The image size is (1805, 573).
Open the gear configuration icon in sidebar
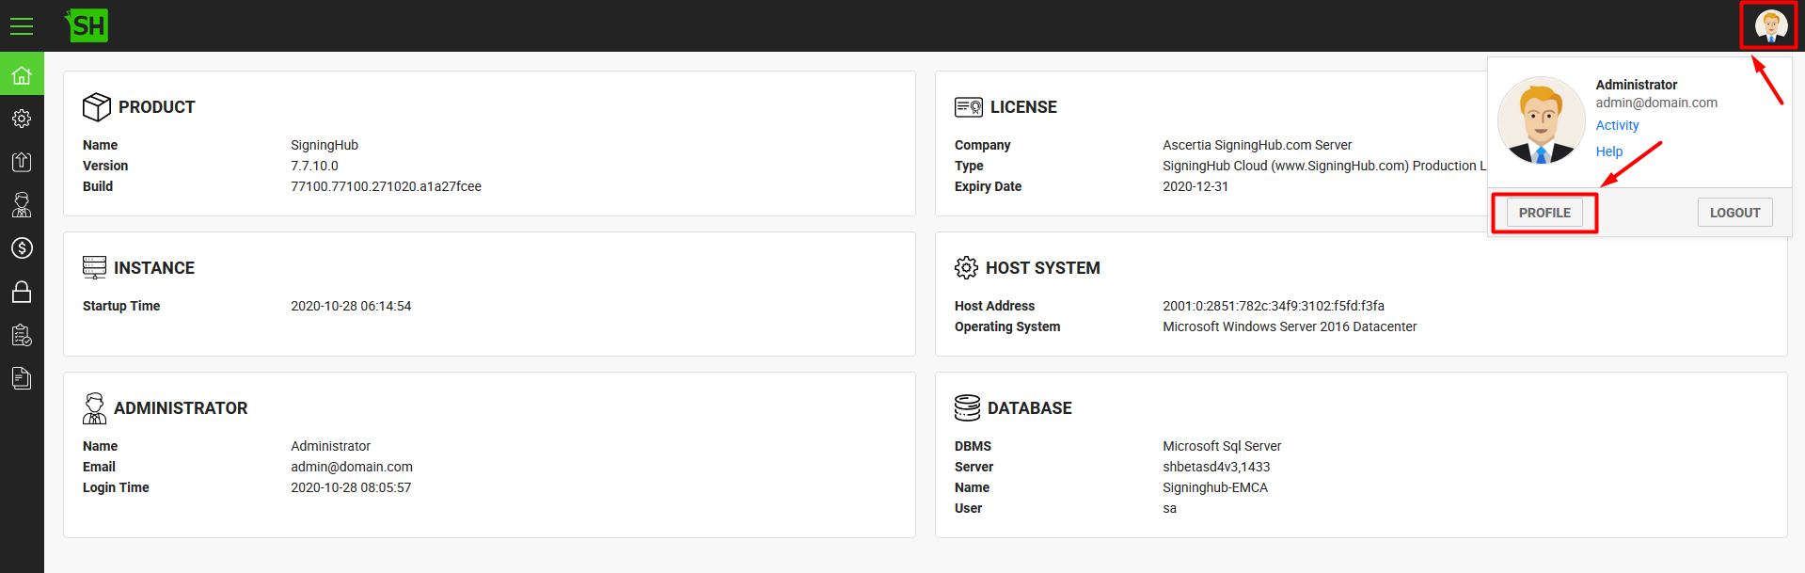point(22,119)
